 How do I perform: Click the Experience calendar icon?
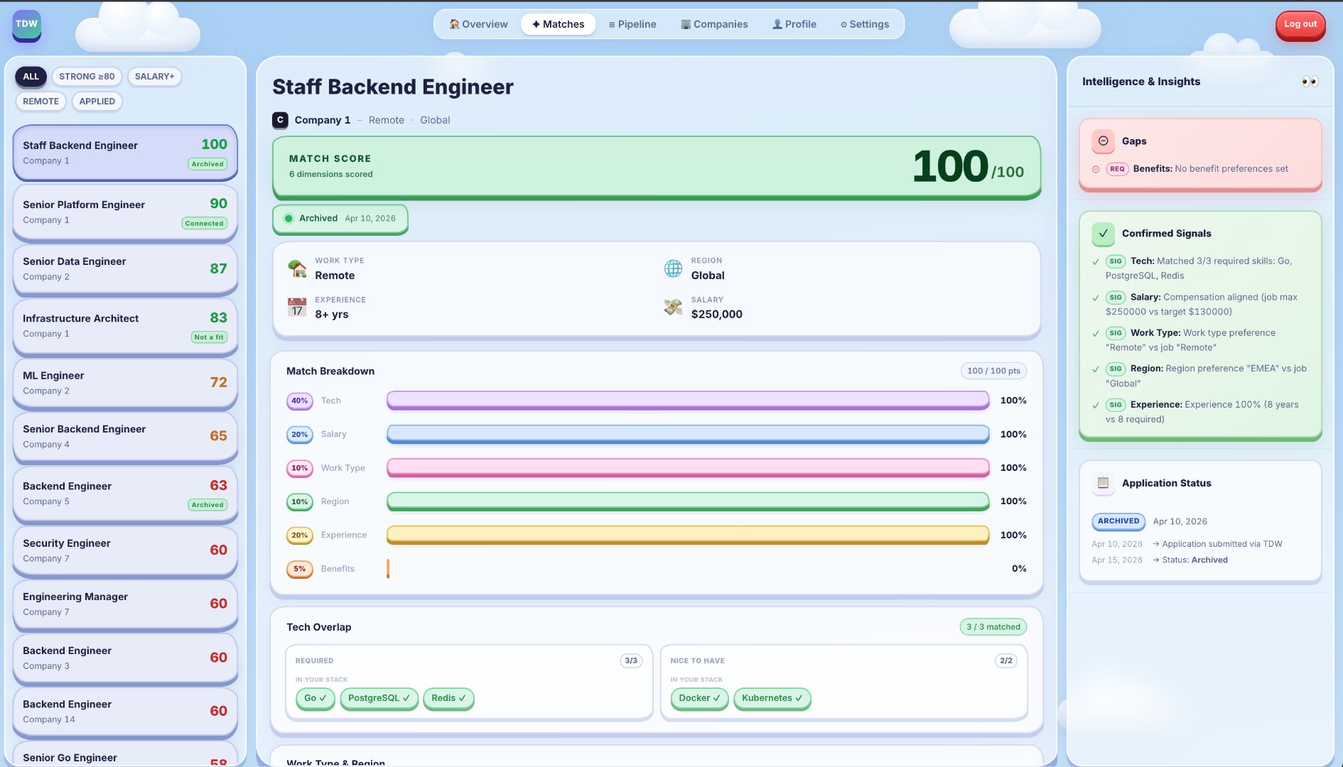[x=297, y=308]
